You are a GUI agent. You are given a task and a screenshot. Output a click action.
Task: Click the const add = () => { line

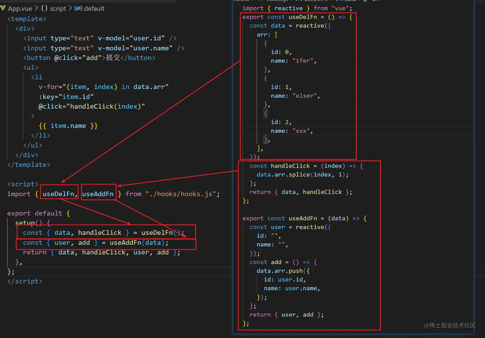[283, 262]
